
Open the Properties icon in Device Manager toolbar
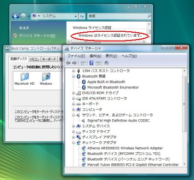83,63
